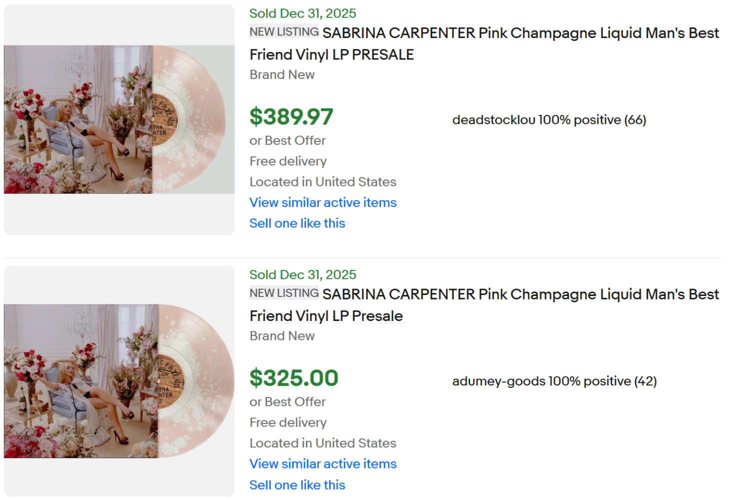The image size is (750, 500).
Task: Click the NEW LISTING tag on first item
Action: [x=284, y=31]
